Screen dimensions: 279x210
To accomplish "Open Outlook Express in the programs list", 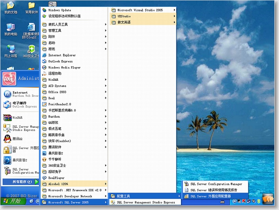I will click(60, 61).
